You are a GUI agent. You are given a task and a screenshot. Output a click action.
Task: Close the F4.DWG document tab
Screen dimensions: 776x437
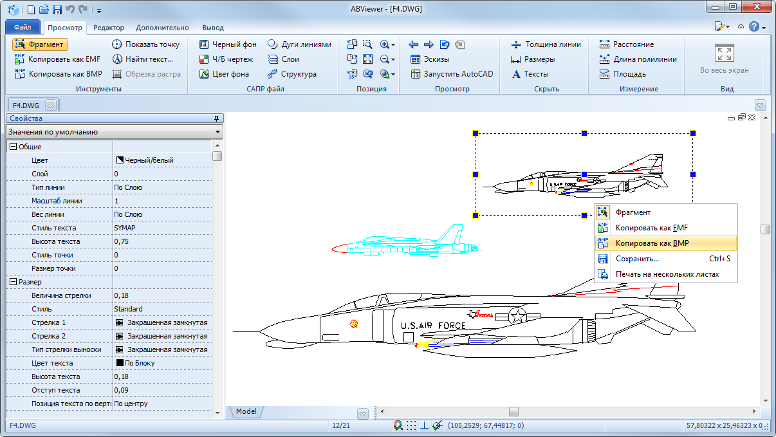[x=51, y=104]
